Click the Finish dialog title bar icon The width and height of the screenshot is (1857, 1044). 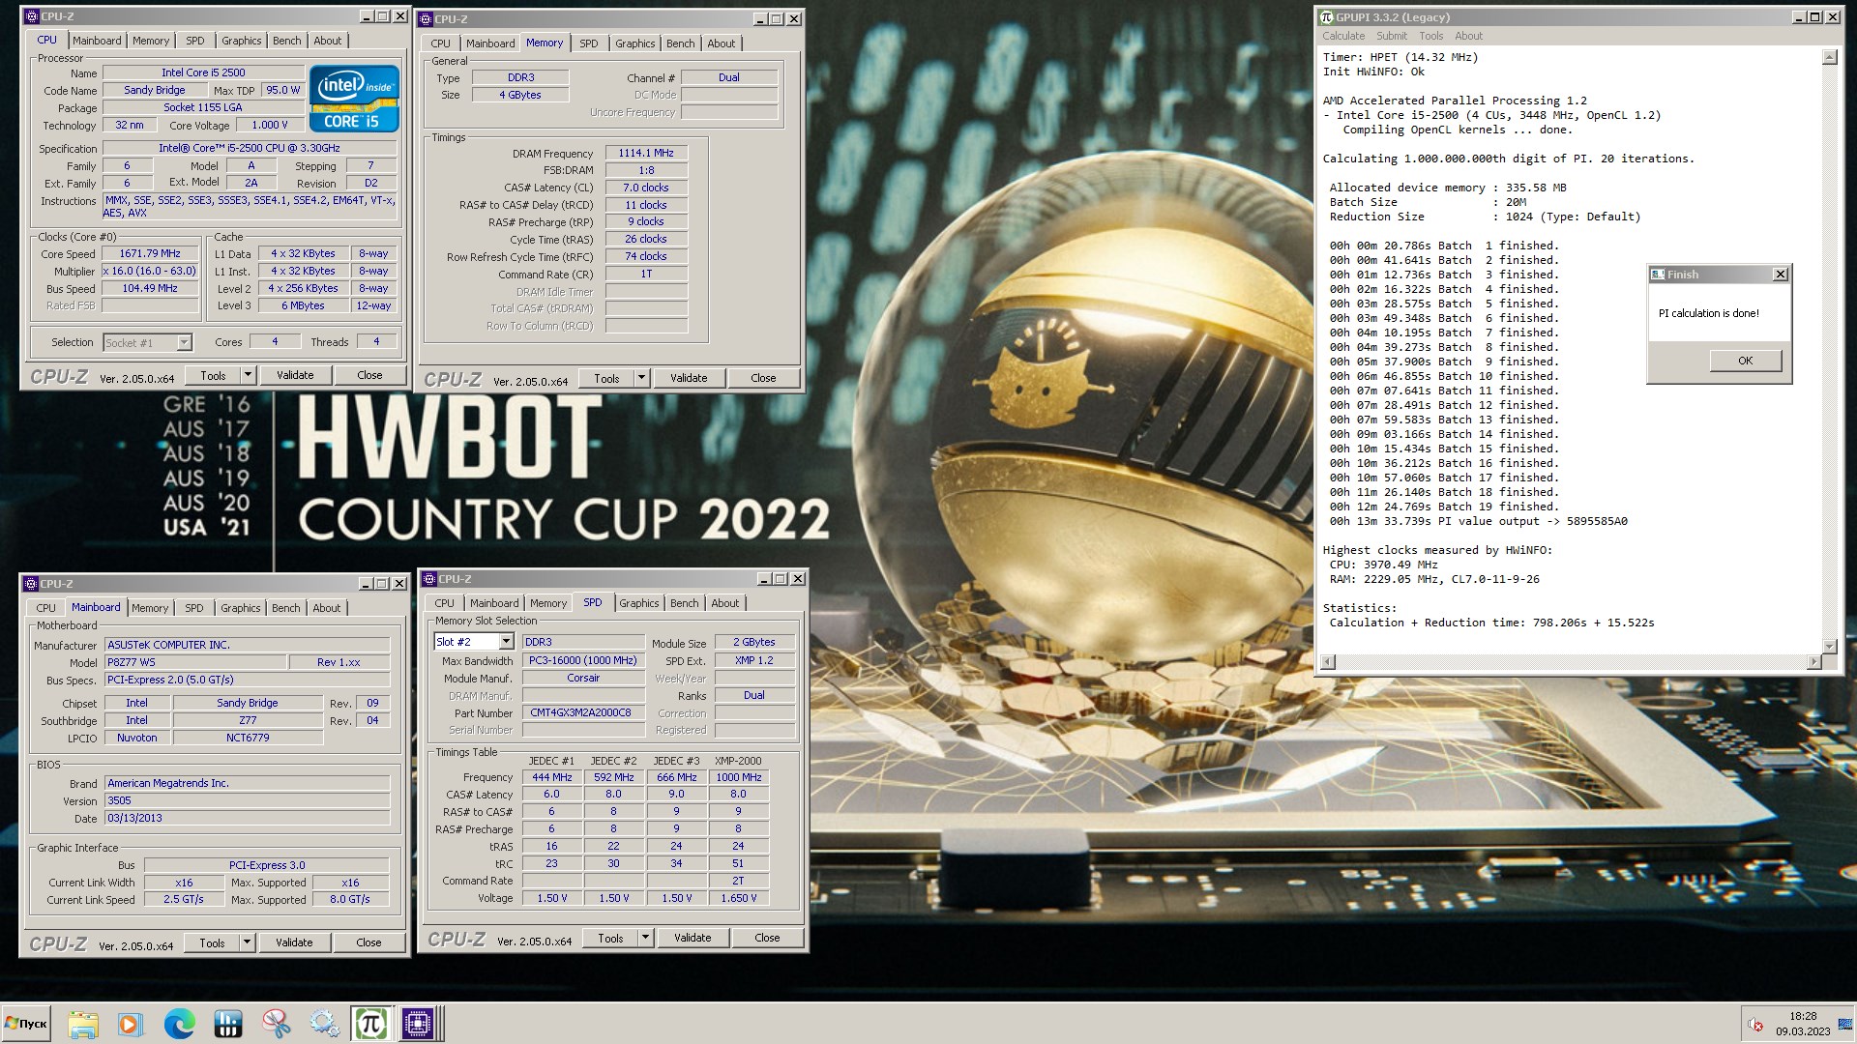[1658, 275]
